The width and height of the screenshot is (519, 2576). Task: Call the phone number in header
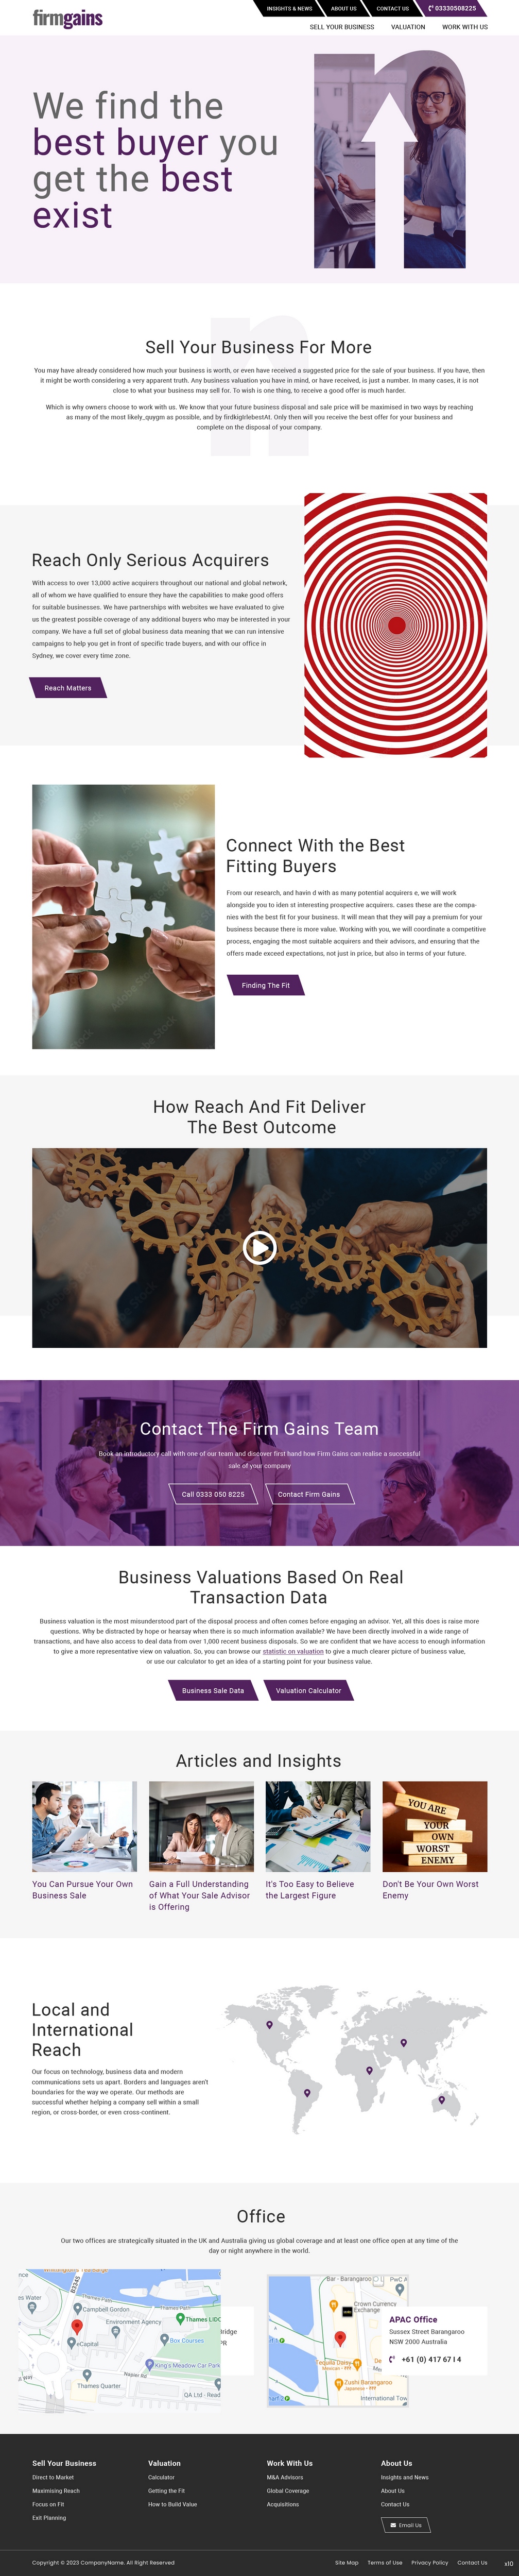452,8
